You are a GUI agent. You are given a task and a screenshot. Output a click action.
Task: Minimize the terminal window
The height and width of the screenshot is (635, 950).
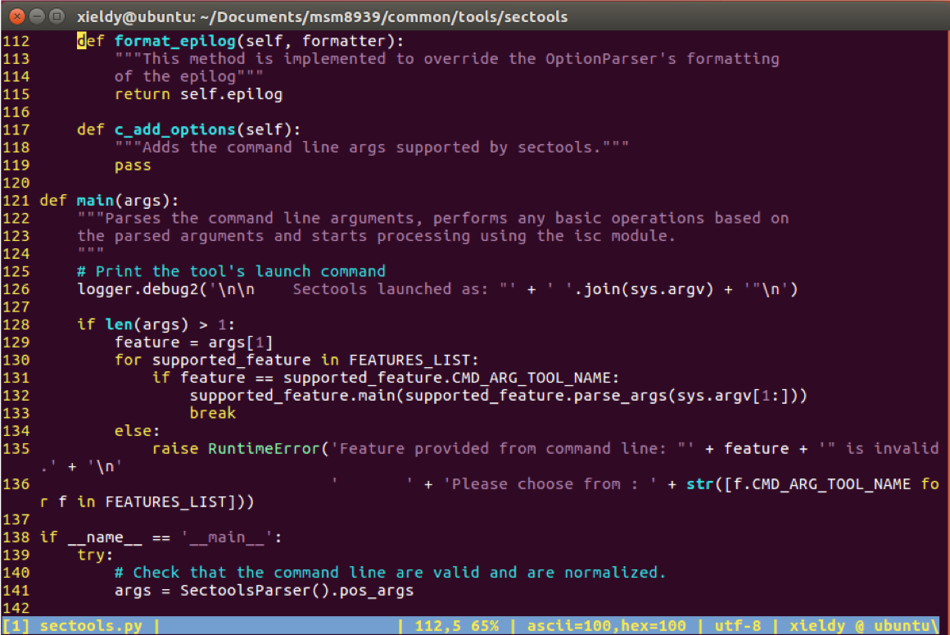37,16
